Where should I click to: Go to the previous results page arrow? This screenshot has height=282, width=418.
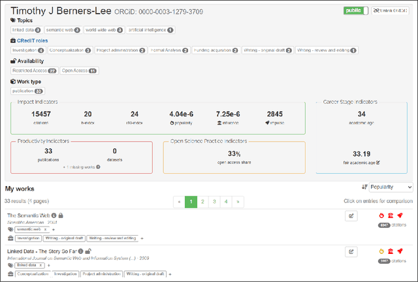click(179, 202)
